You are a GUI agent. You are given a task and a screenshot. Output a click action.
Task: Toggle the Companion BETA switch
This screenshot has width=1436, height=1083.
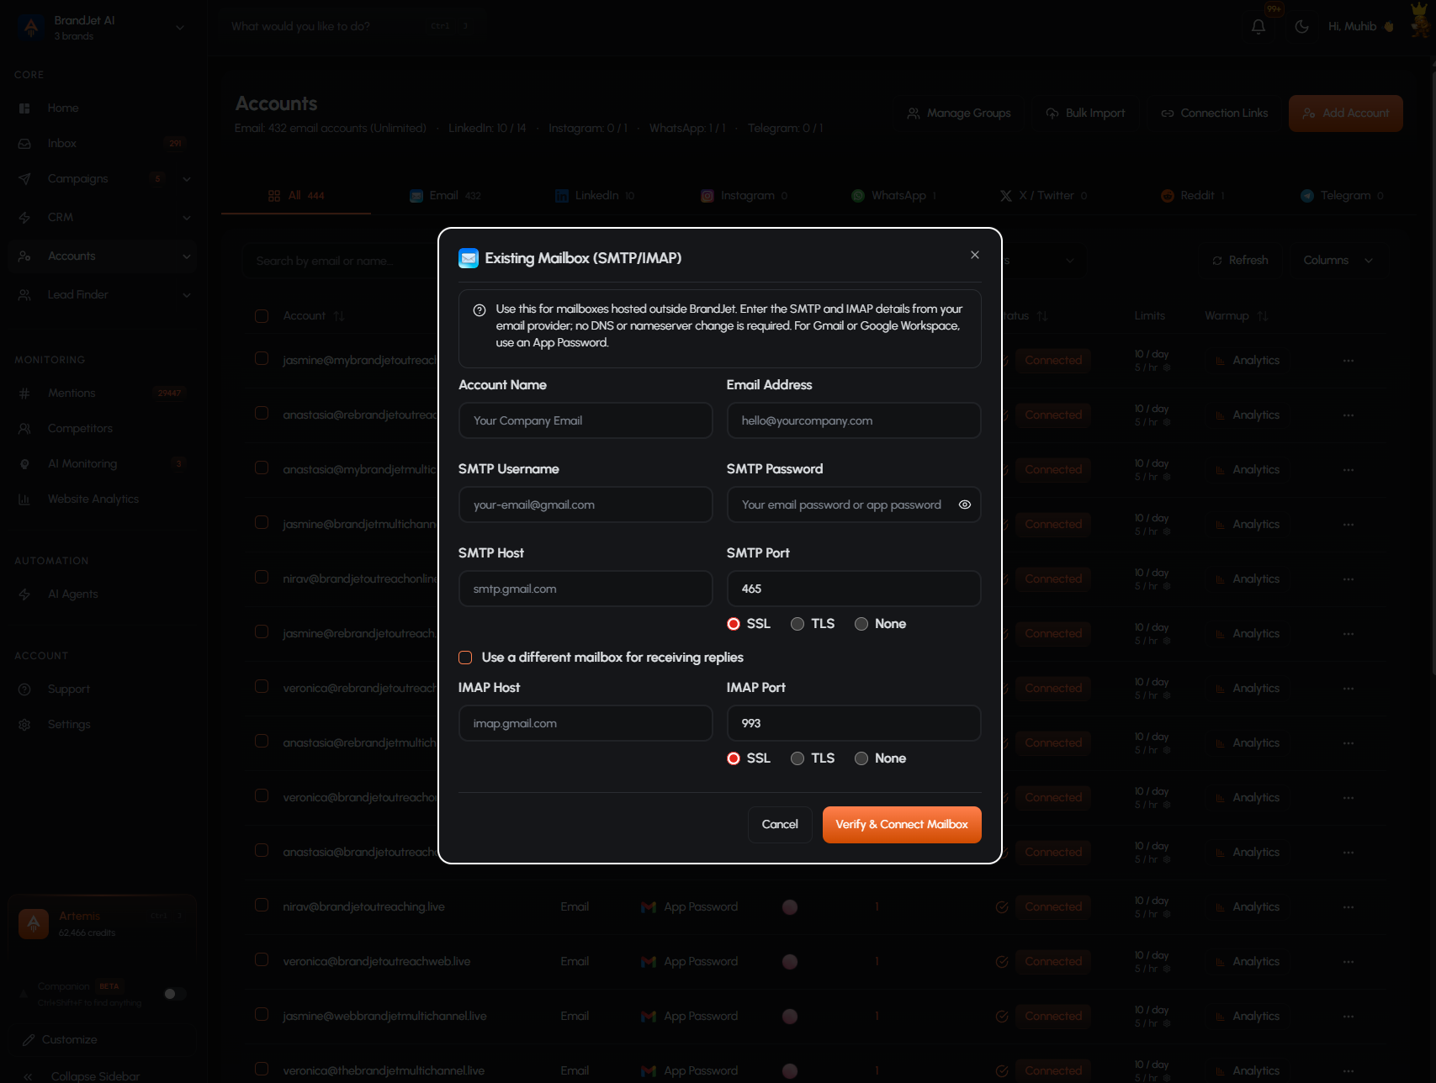click(175, 994)
